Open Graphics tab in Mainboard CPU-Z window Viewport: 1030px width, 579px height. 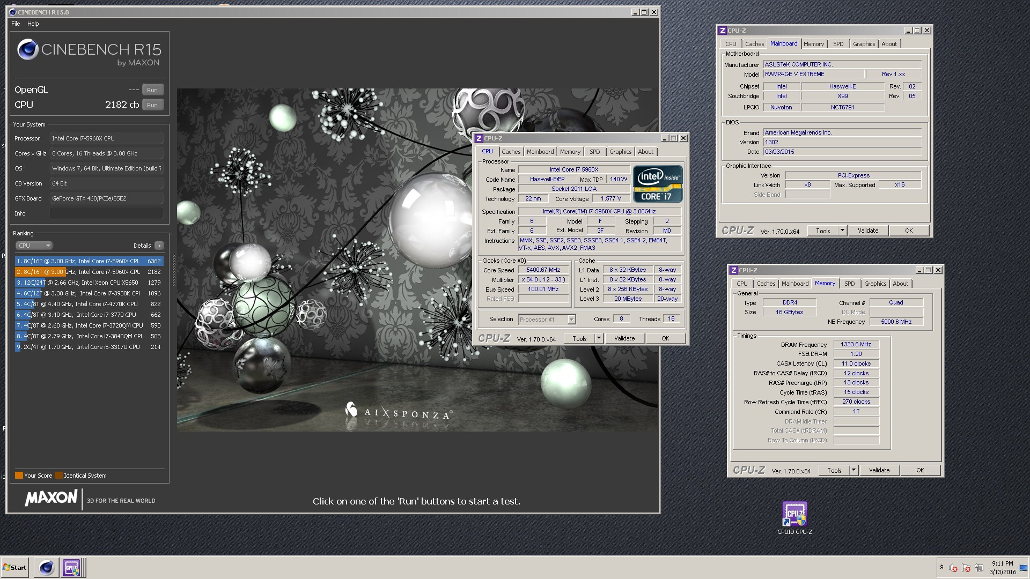point(864,44)
